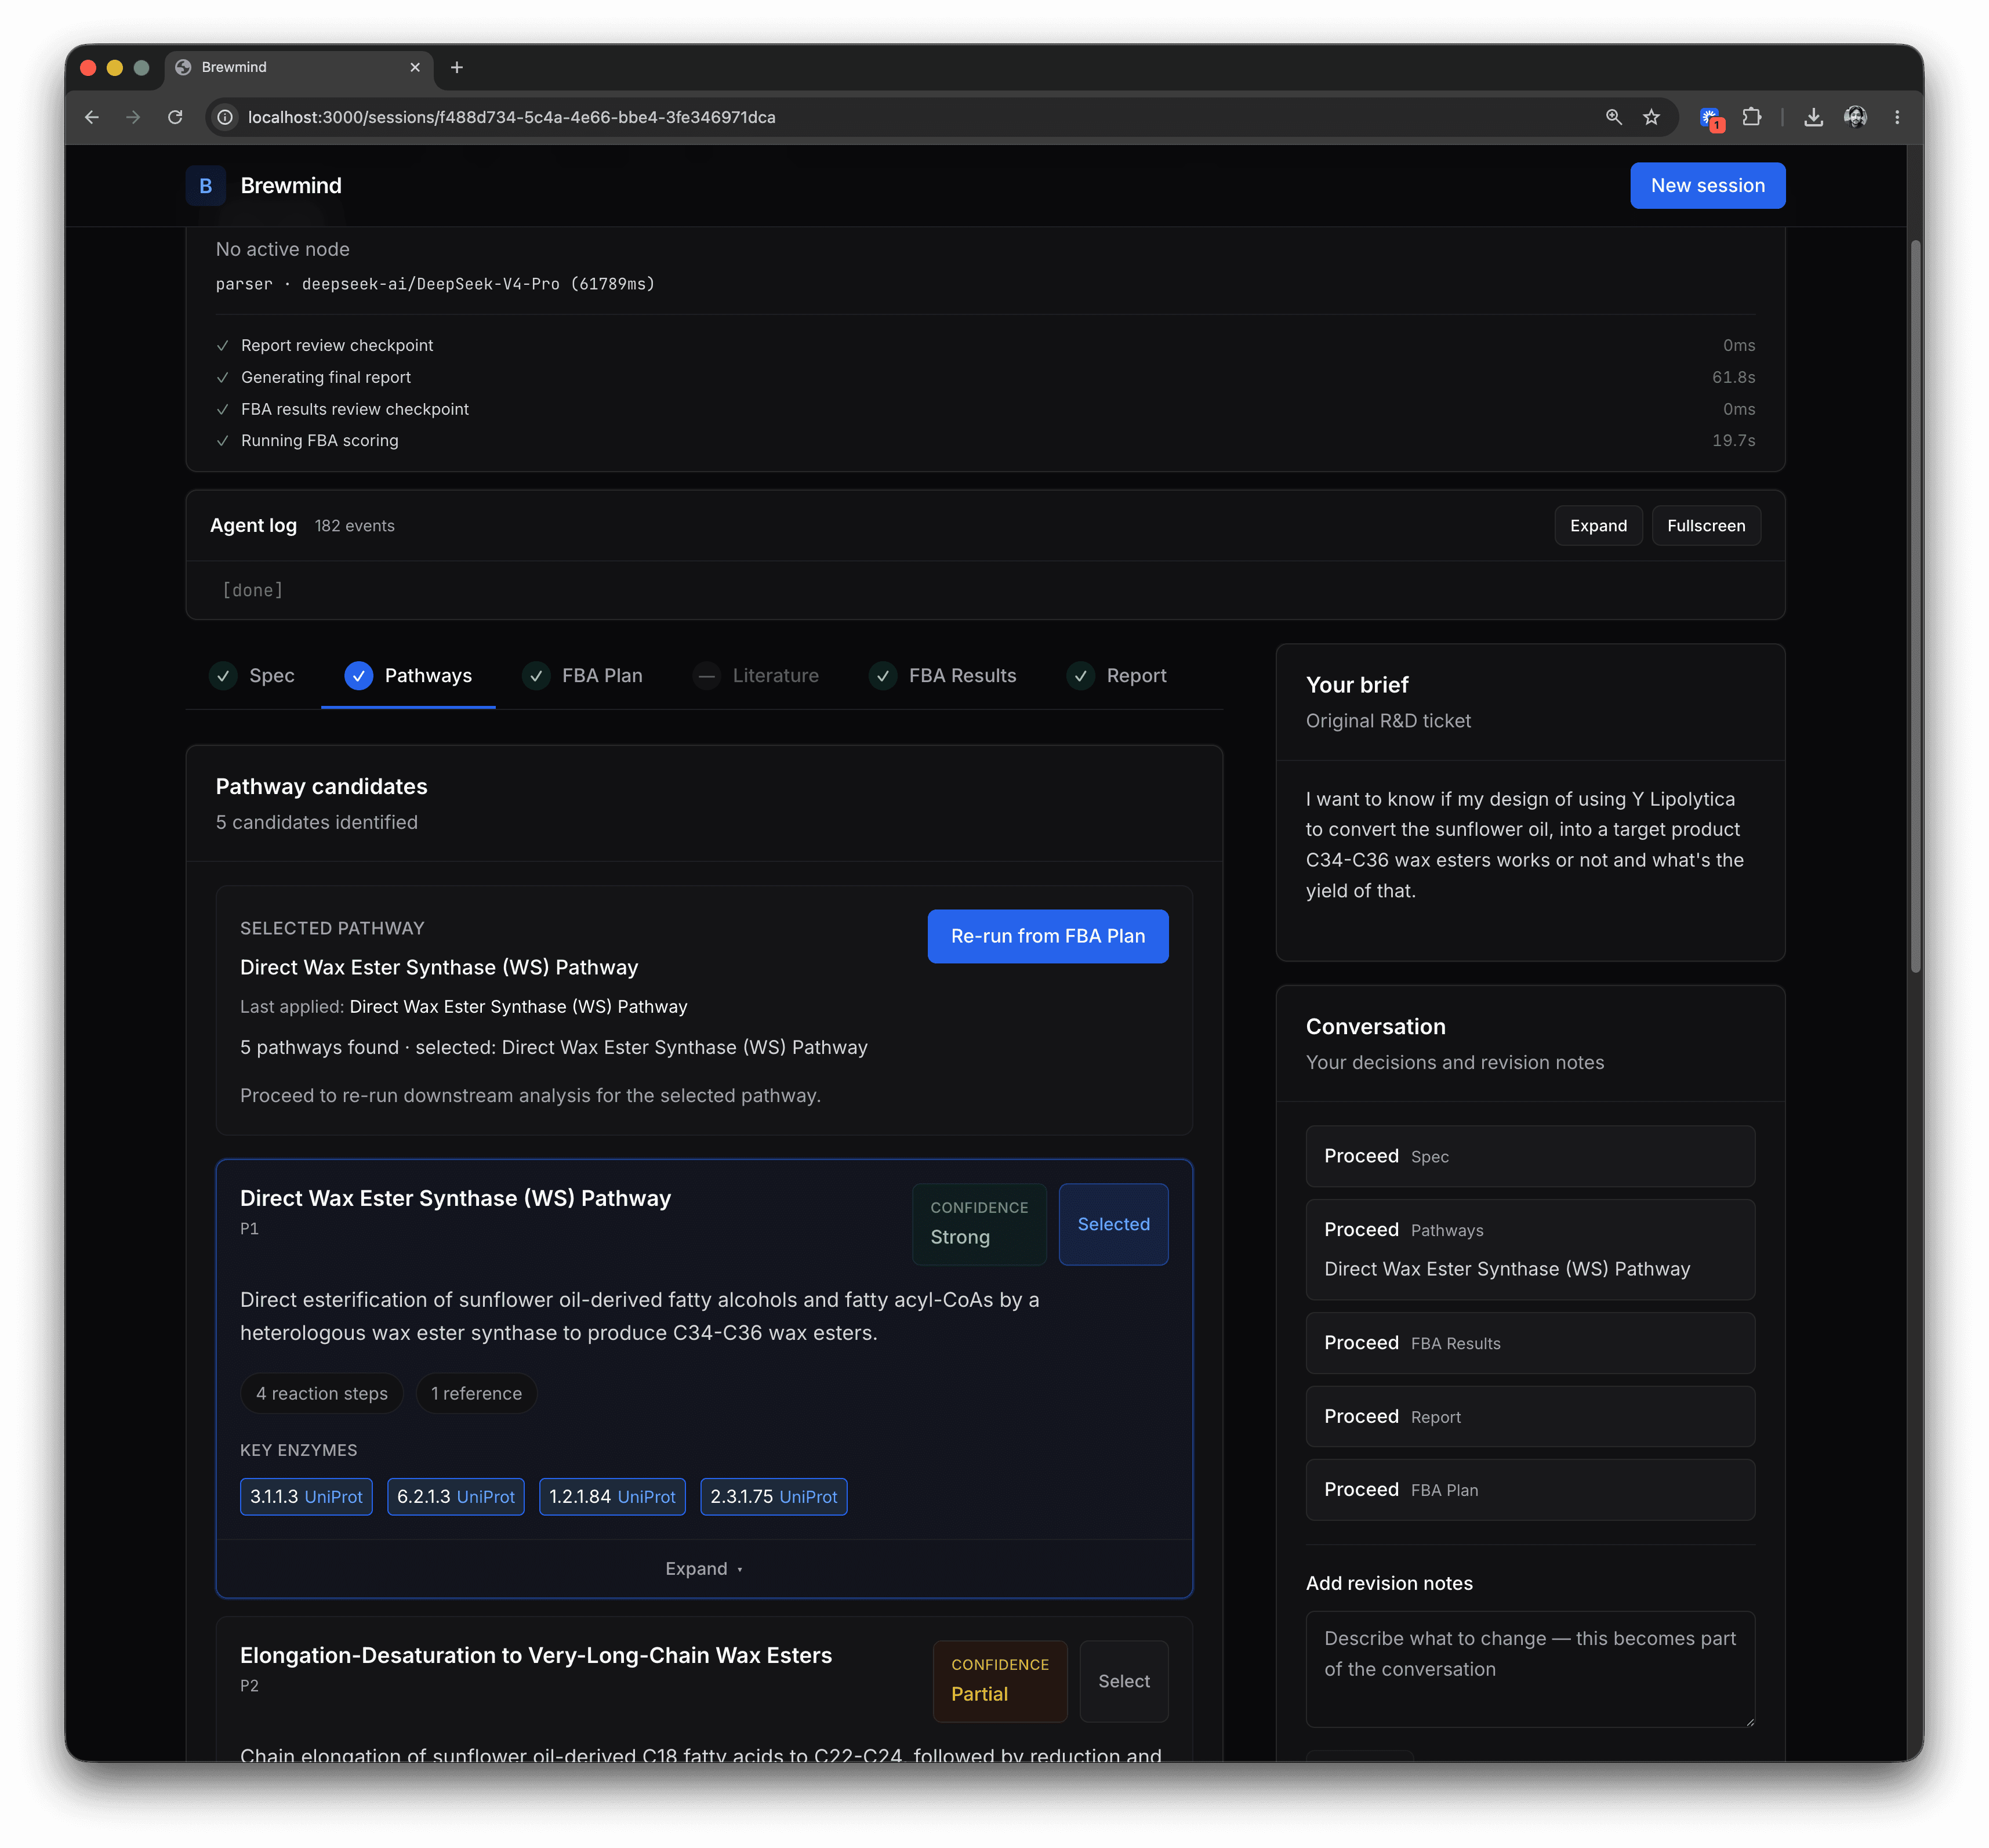Open browser downloads icon
Viewport: 1989px width, 1848px height.
pyautogui.click(x=1813, y=117)
